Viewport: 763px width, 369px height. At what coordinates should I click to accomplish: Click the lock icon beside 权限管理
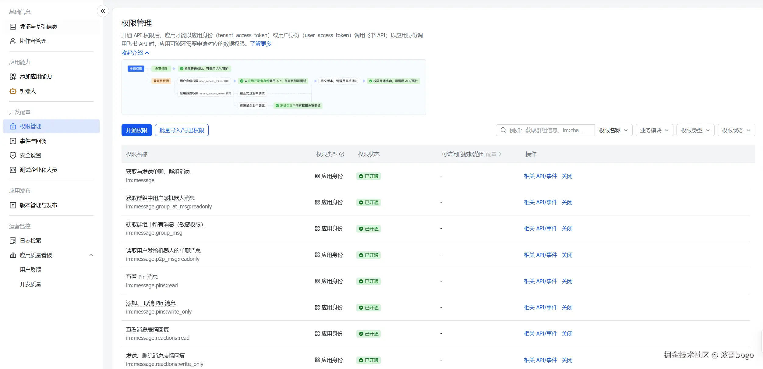[13, 126]
